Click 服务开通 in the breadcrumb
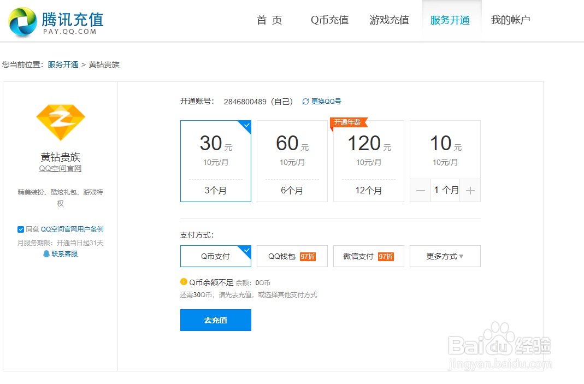 (63, 64)
